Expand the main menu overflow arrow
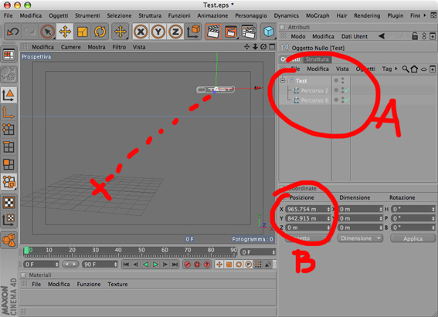The width and height of the screenshot is (438, 317). point(425,15)
